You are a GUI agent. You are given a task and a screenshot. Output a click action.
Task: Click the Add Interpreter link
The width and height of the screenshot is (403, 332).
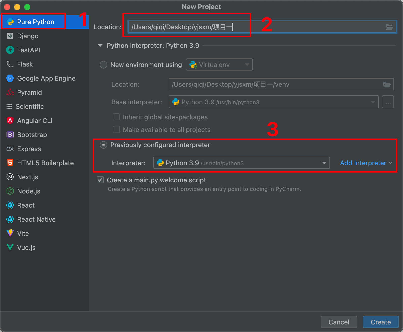363,163
